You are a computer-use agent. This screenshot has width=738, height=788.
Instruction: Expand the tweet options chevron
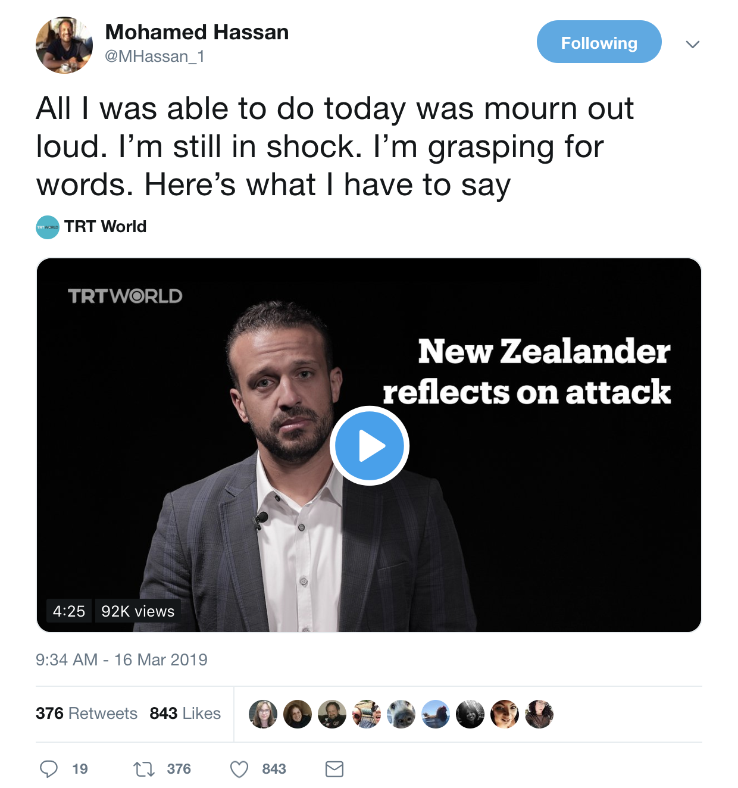pyautogui.click(x=692, y=44)
